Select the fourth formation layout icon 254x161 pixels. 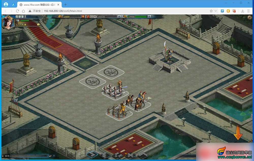pos(131,155)
